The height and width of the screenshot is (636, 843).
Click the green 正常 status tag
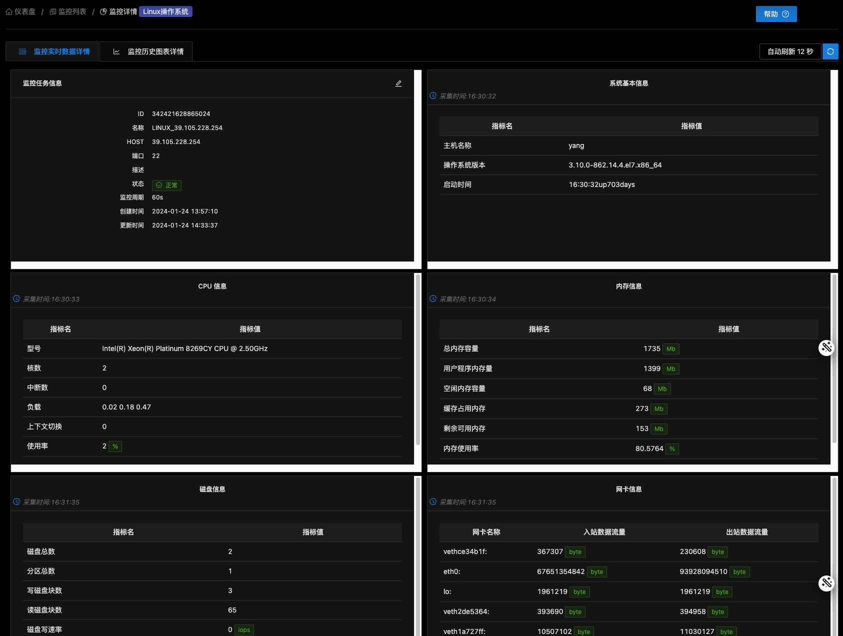(x=166, y=185)
